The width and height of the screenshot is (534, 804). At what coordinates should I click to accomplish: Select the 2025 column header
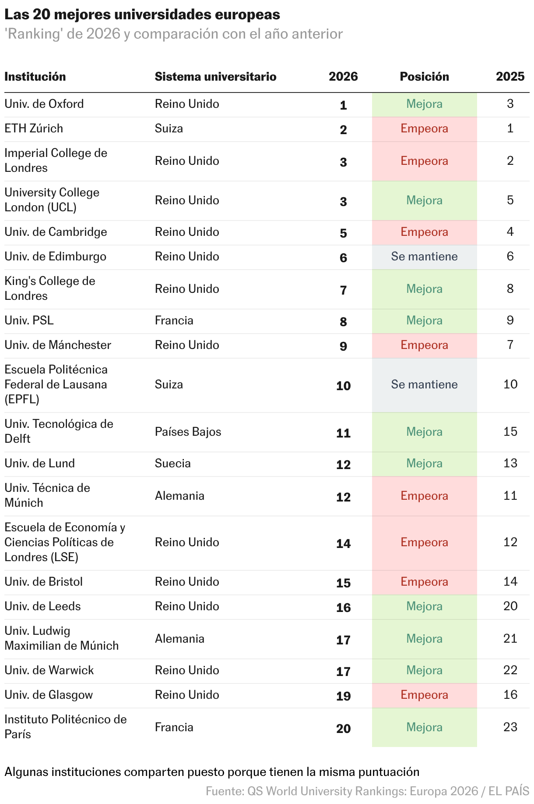(510, 77)
